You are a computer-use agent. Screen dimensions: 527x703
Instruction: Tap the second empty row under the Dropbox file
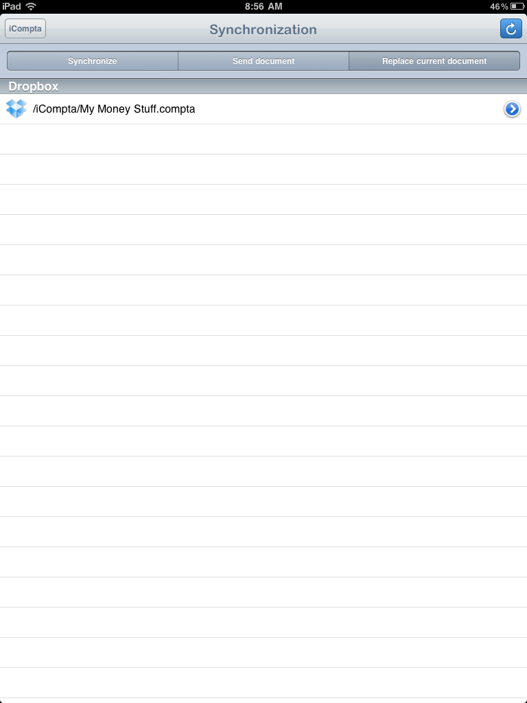pos(263,170)
